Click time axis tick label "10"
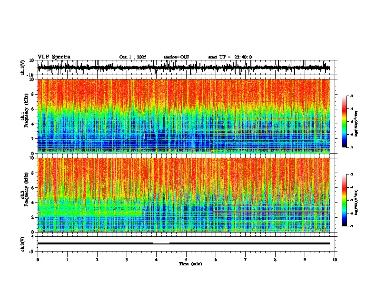The height and width of the screenshot is (291, 377). pos(335,260)
